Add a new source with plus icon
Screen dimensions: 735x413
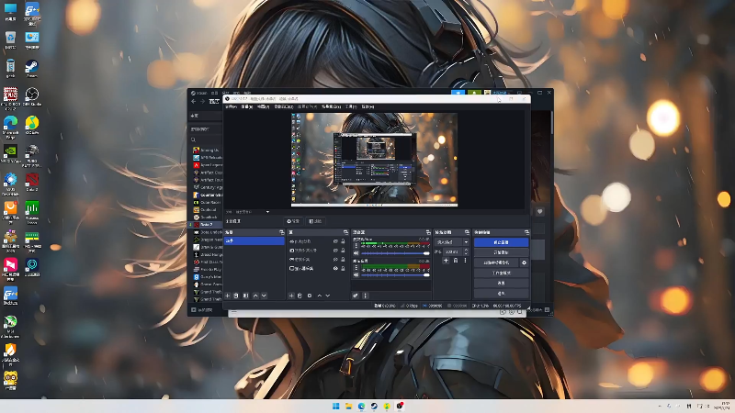(291, 296)
